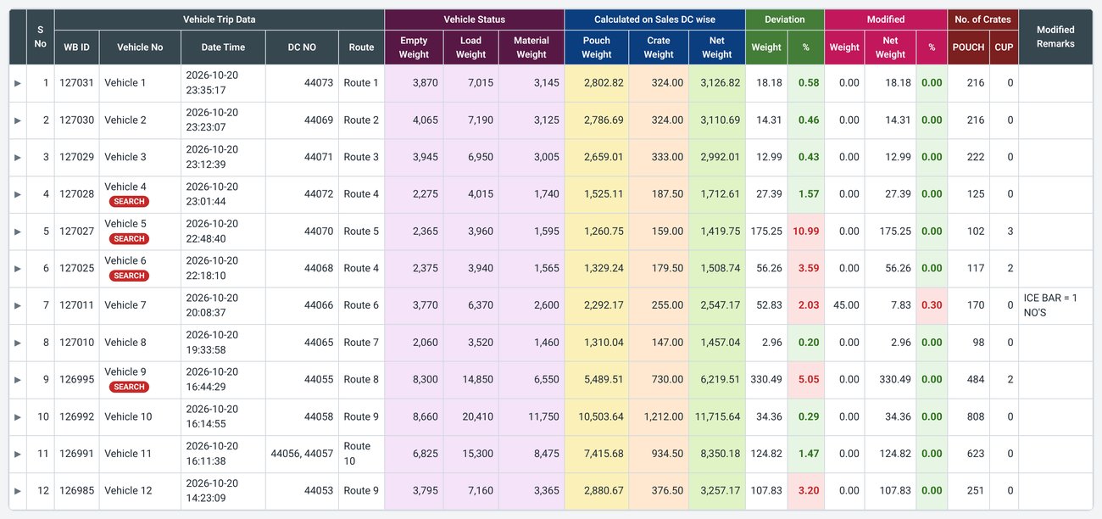
Task: Click the Net Weight header under Calculated
Action: coord(716,47)
